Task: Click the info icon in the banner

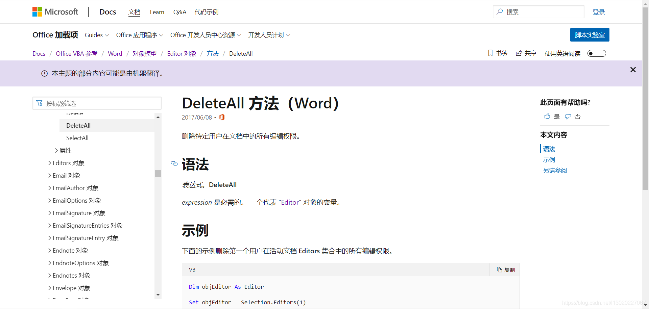Action: pos(44,74)
